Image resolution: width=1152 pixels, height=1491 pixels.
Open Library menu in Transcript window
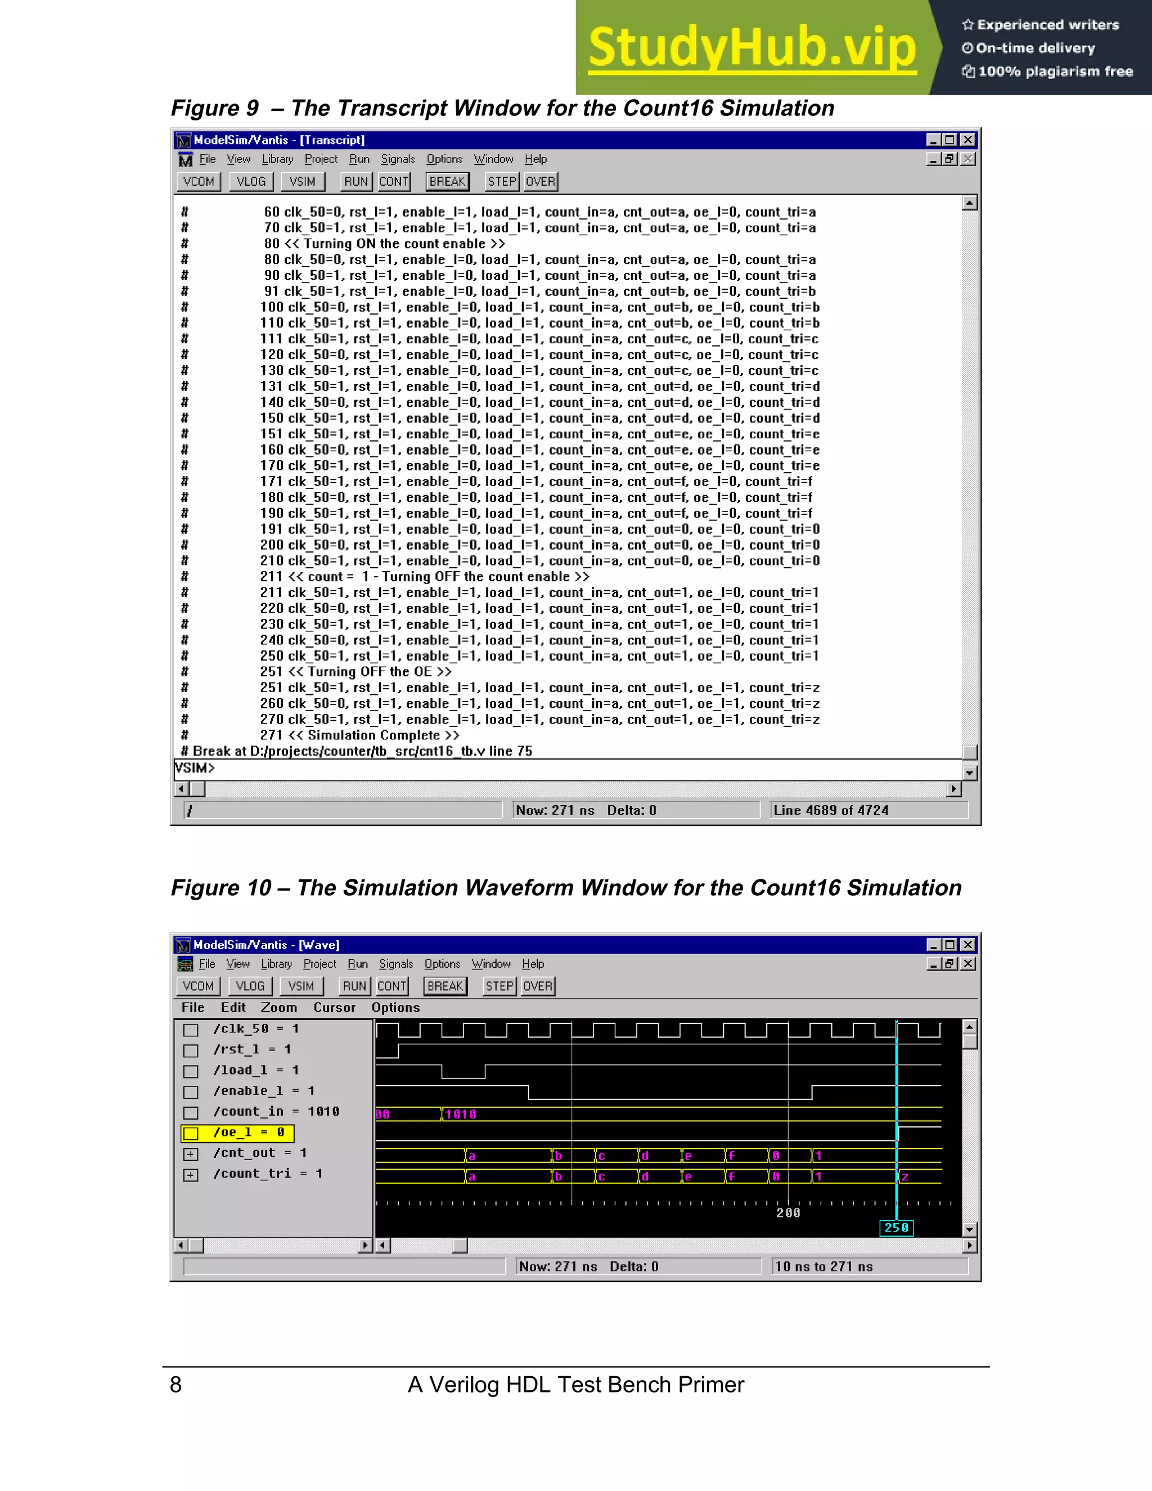[x=277, y=159]
